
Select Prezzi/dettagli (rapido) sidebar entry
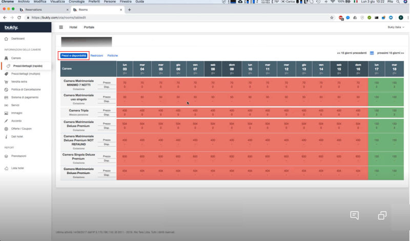[28, 66]
